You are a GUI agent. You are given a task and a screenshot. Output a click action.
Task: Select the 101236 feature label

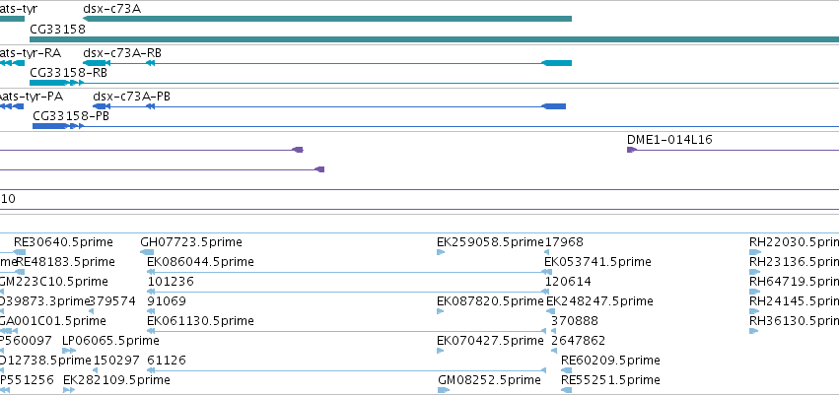(x=171, y=281)
